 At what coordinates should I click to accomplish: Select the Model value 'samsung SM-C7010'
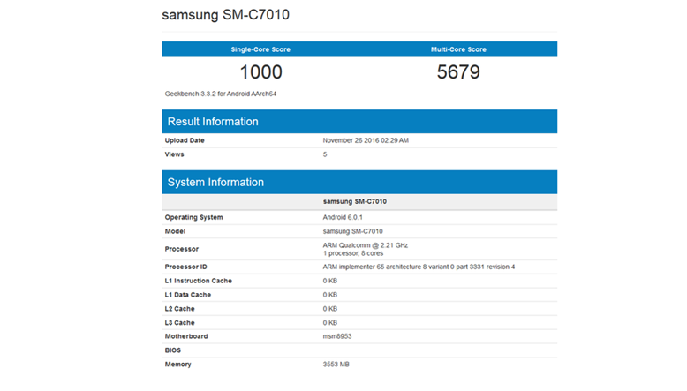pos(352,231)
